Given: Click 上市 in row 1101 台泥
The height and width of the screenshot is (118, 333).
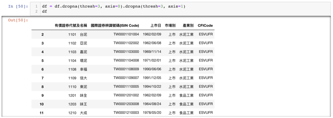Looking at the screenshot, I should (x=172, y=34).
